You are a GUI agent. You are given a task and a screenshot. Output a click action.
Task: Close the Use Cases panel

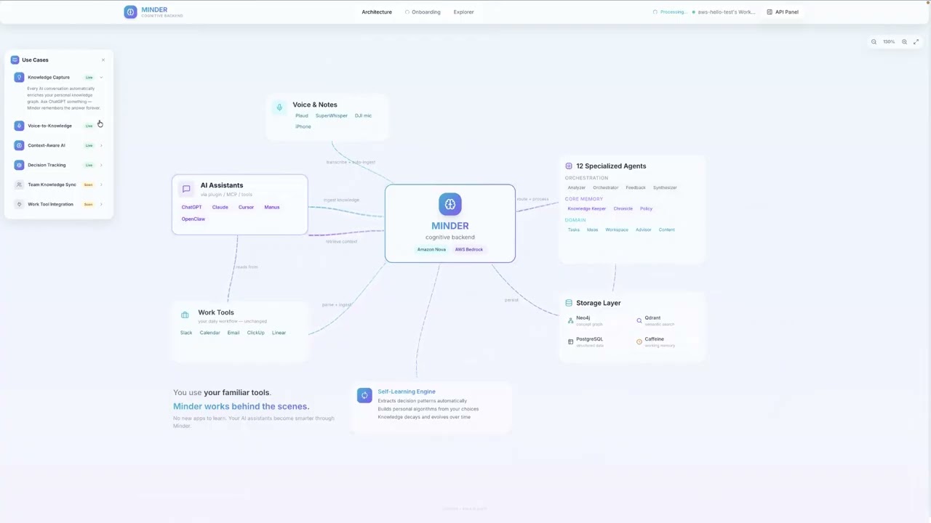click(103, 60)
